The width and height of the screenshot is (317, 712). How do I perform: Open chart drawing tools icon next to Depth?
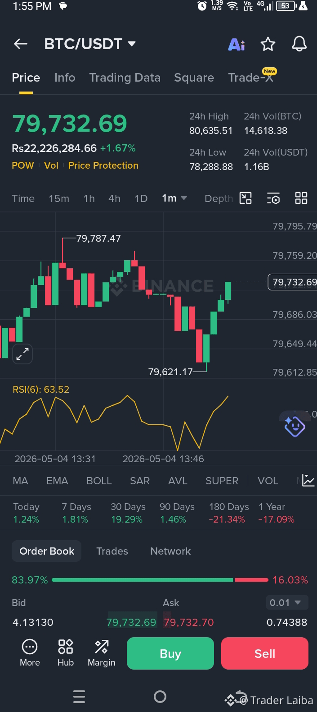pos(246,198)
